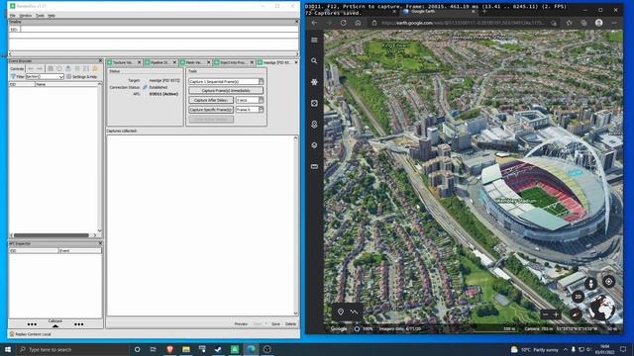Image resolution: width=634 pixels, height=356 pixels.
Task: Open browser home page button
Action: 358,23
